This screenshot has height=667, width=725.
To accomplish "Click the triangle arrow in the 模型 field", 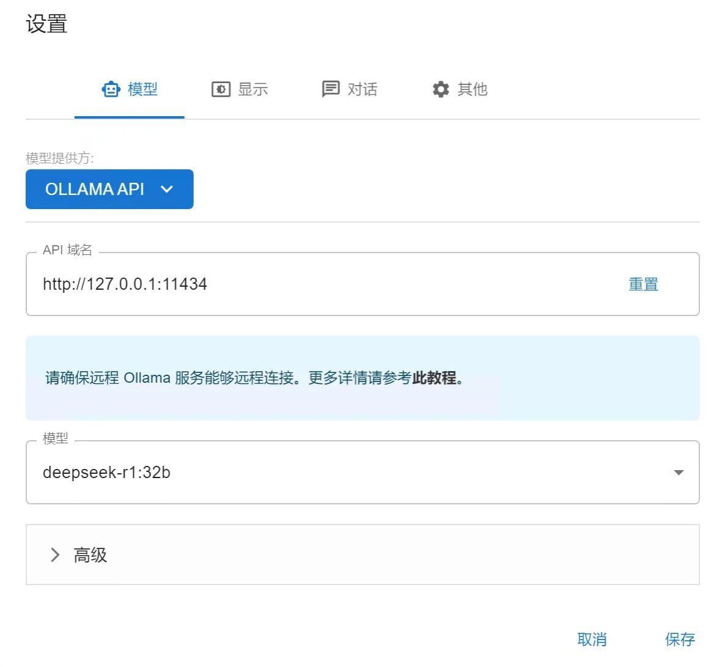I will pos(678,473).
